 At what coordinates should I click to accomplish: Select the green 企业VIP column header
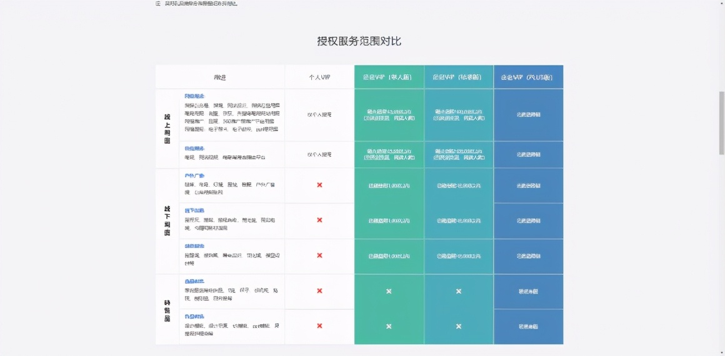(x=389, y=77)
